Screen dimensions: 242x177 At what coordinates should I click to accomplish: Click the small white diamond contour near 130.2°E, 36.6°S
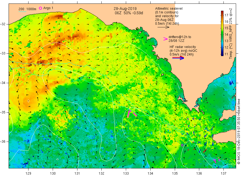pyautogui.click(x=58, y=159)
